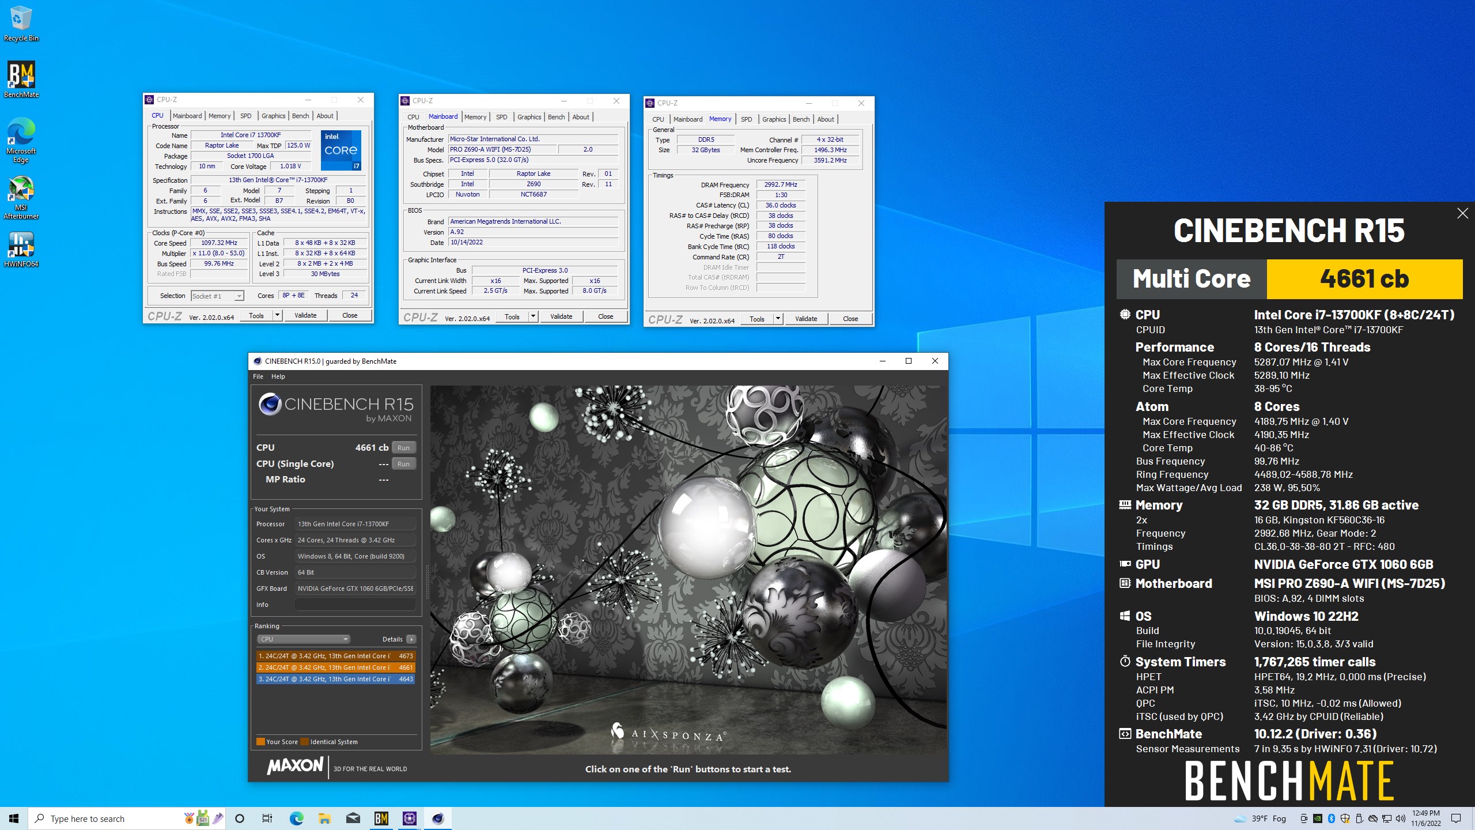Screen dimensions: 1475x830
Task: Select ranking entry with score 4643
Action: (x=335, y=679)
